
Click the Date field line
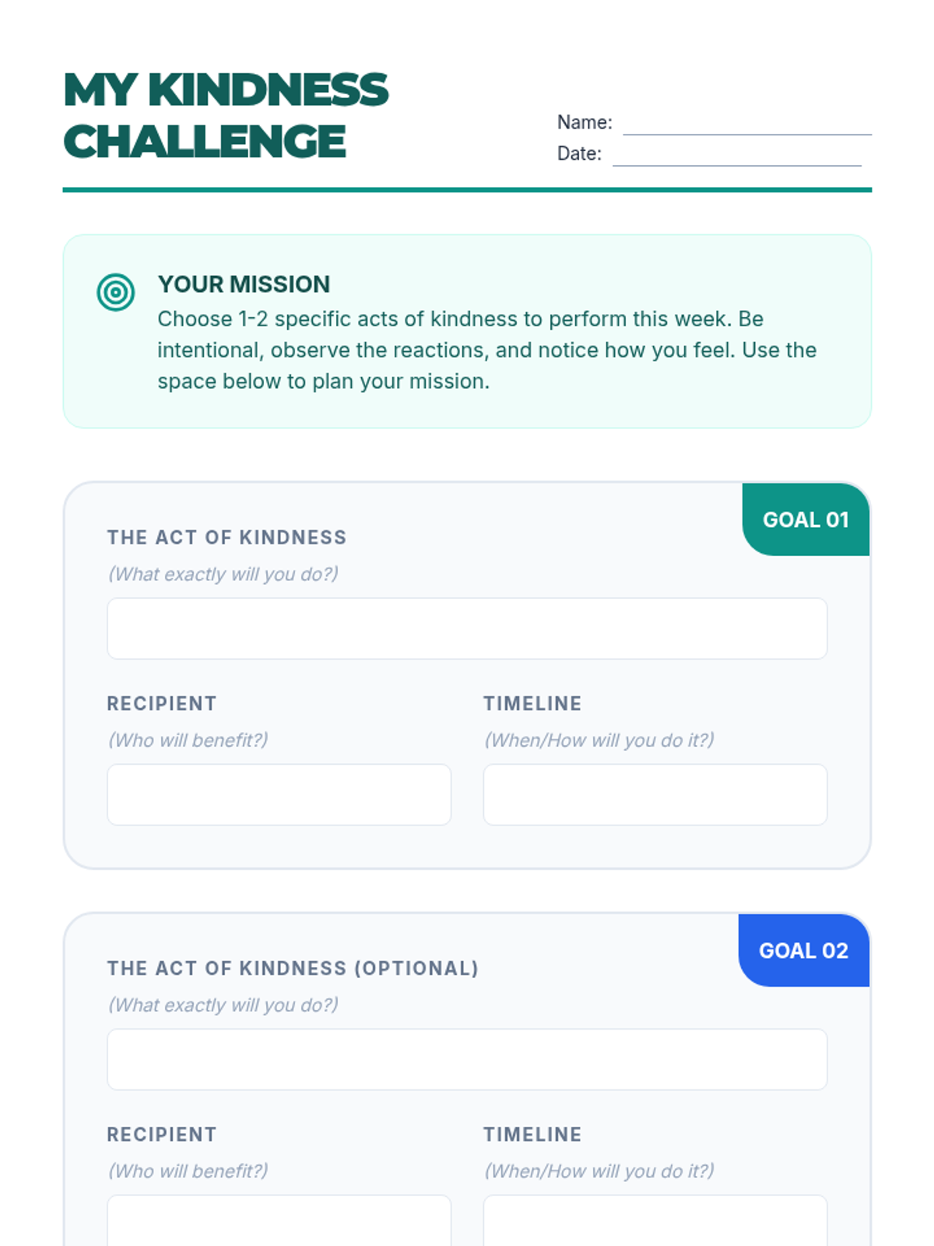736,156
